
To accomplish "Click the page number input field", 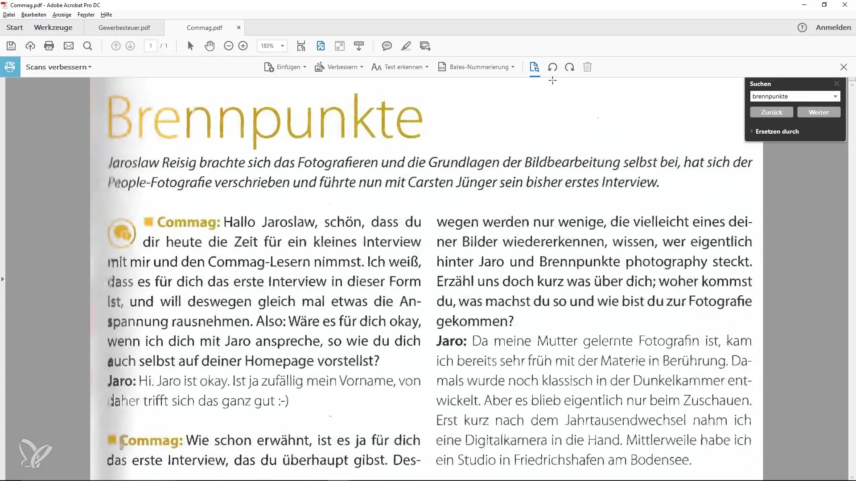I will tap(151, 46).
